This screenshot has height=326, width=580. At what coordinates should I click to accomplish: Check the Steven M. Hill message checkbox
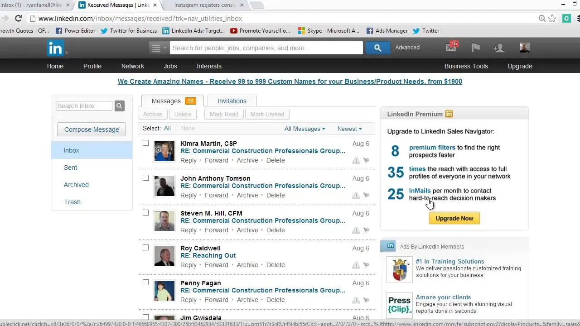coord(145,213)
